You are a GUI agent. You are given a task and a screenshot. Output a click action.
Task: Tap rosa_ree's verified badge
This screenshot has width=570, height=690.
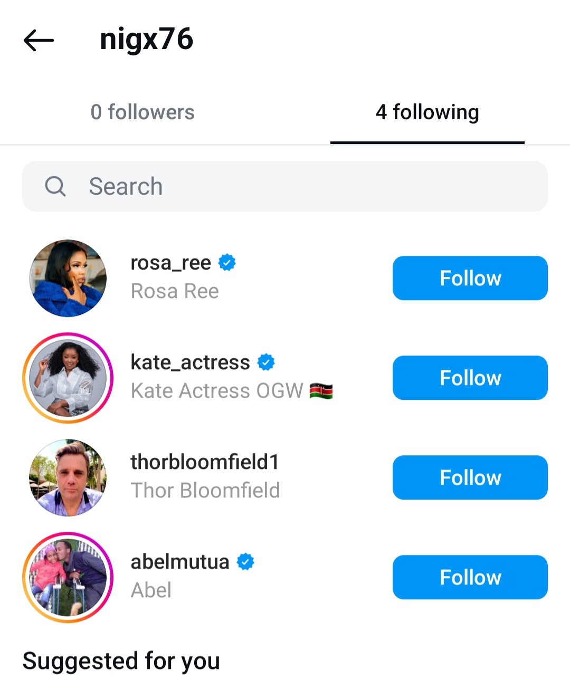click(x=227, y=262)
